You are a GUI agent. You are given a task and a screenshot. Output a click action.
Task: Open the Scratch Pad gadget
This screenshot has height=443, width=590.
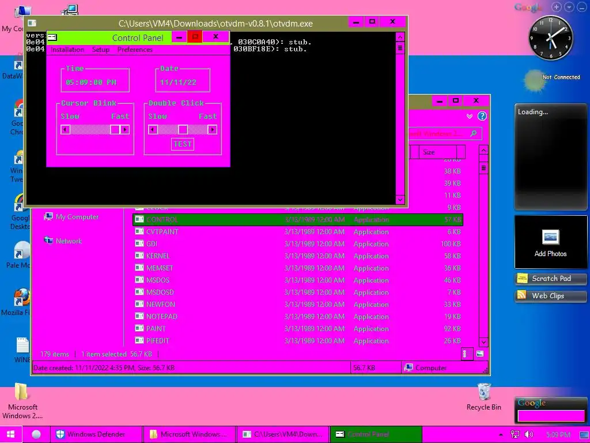point(550,279)
